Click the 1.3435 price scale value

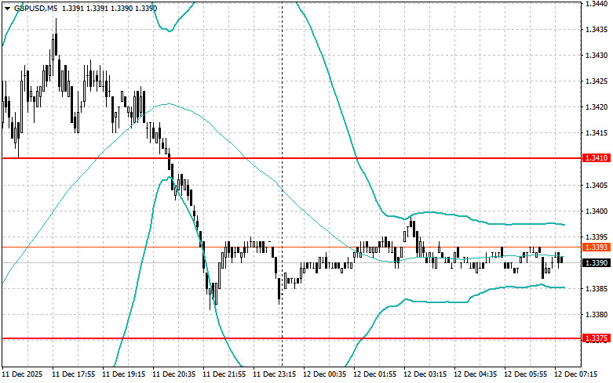coord(597,30)
